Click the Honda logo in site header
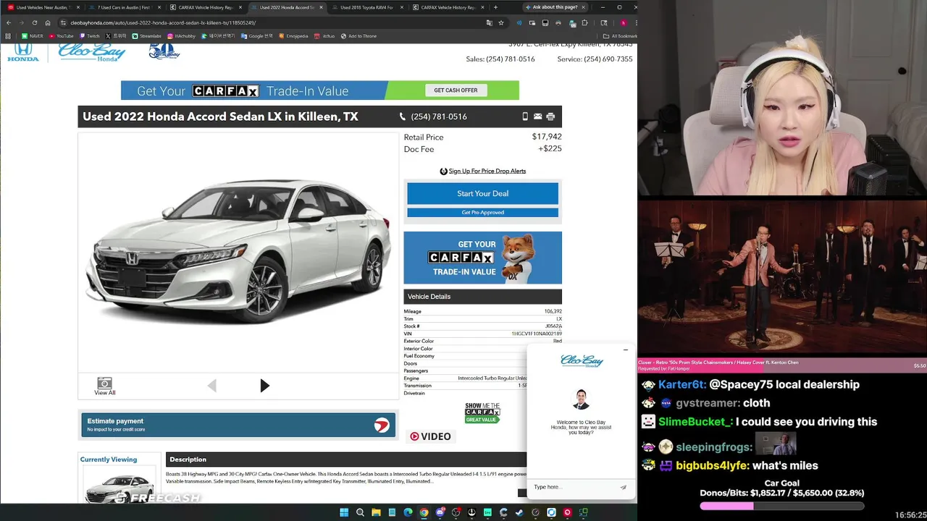 point(23,52)
